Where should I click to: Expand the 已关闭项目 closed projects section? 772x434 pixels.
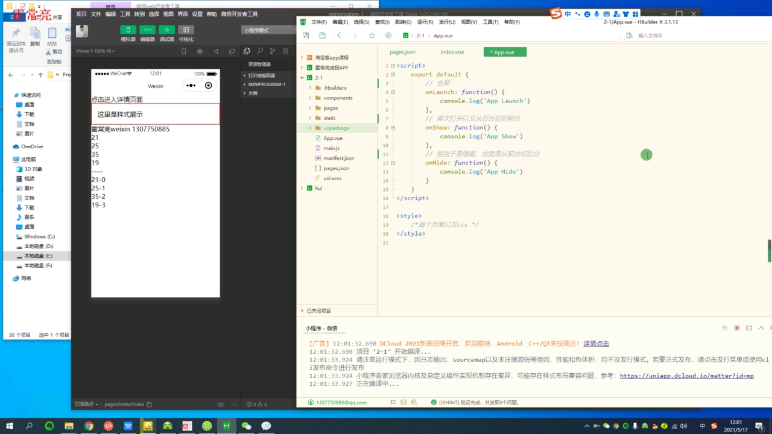[x=318, y=310]
